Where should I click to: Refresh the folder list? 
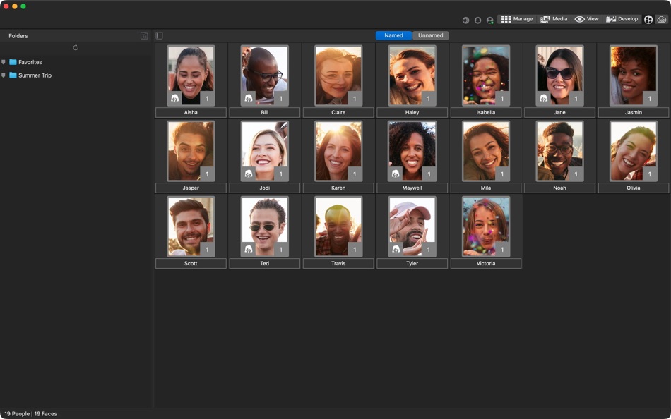[76, 47]
